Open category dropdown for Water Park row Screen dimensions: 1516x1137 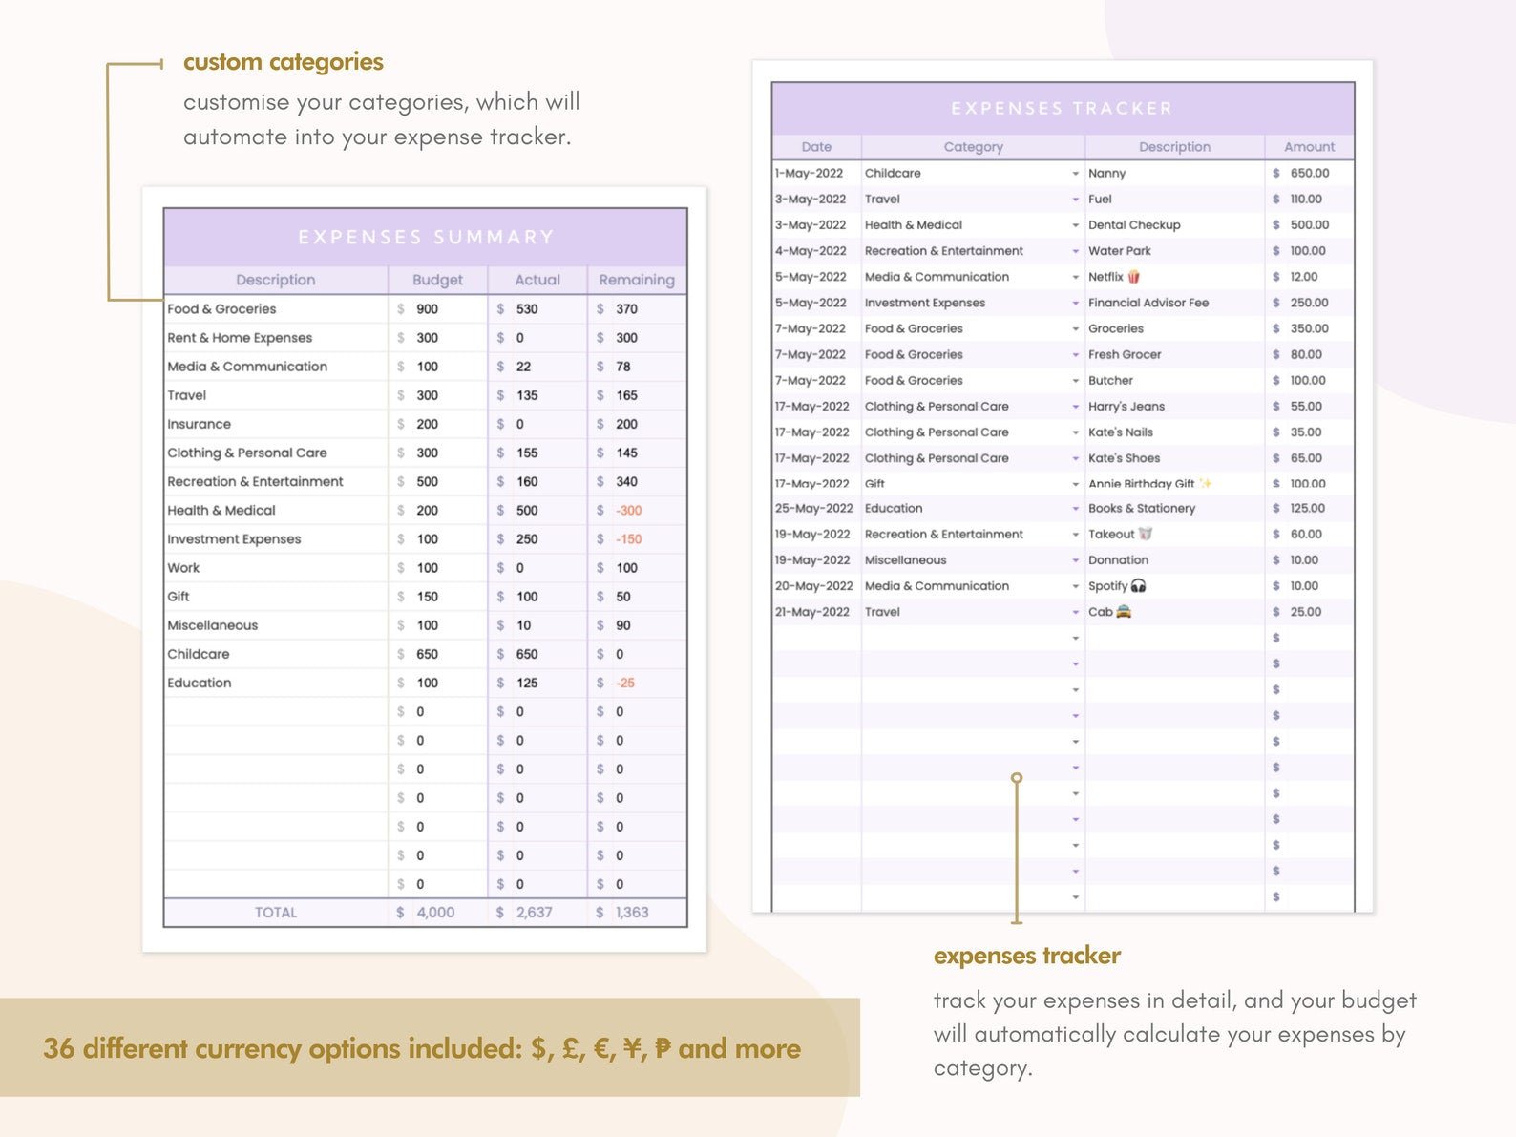1075,251
